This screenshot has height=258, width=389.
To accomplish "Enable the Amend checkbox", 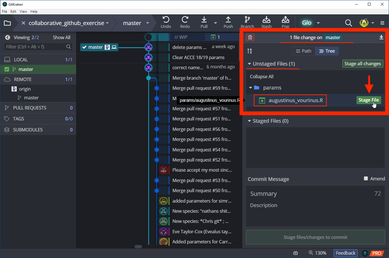I will (366, 178).
